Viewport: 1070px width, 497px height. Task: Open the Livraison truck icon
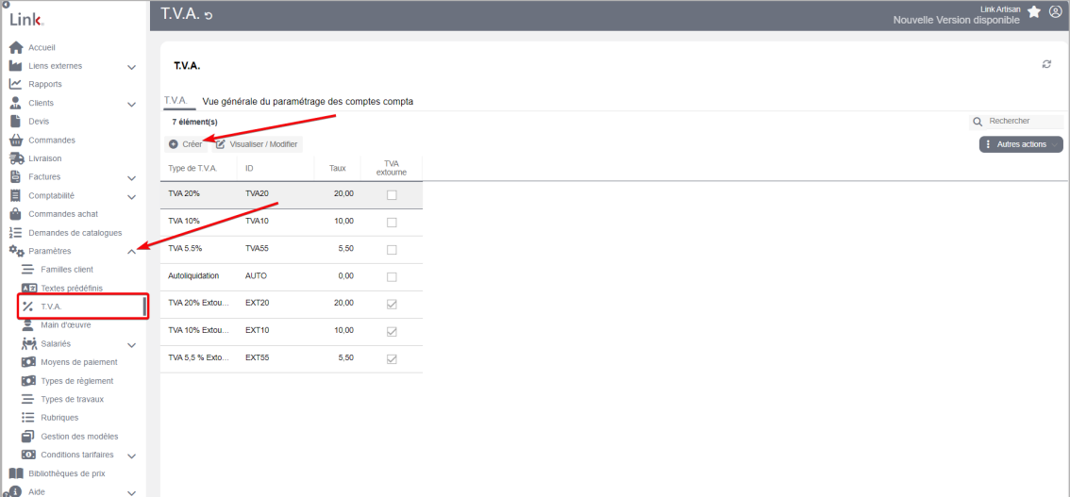[16, 158]
